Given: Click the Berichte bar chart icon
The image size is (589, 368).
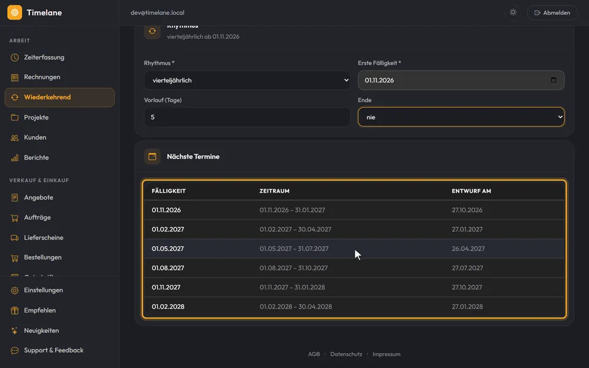Looking at the screenshot, I should pyautogui.click(x=15, y=158).
